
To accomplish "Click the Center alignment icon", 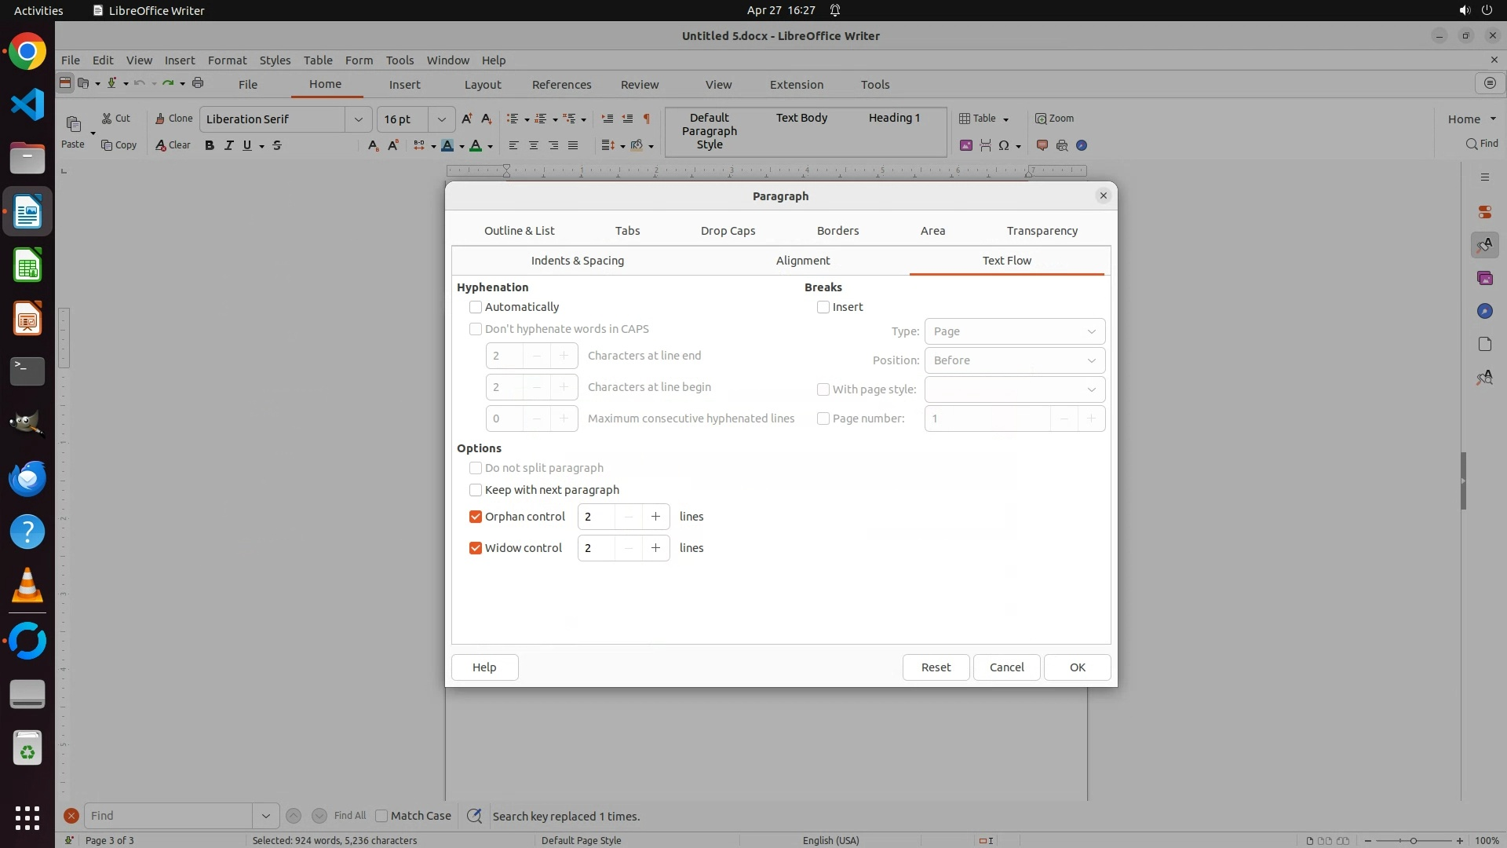I will [x=534, y=145].
